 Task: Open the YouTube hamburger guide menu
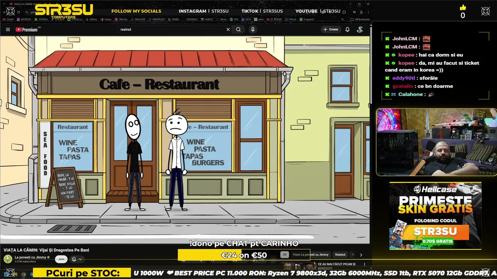pyautogui.click(x=8, y=29)
